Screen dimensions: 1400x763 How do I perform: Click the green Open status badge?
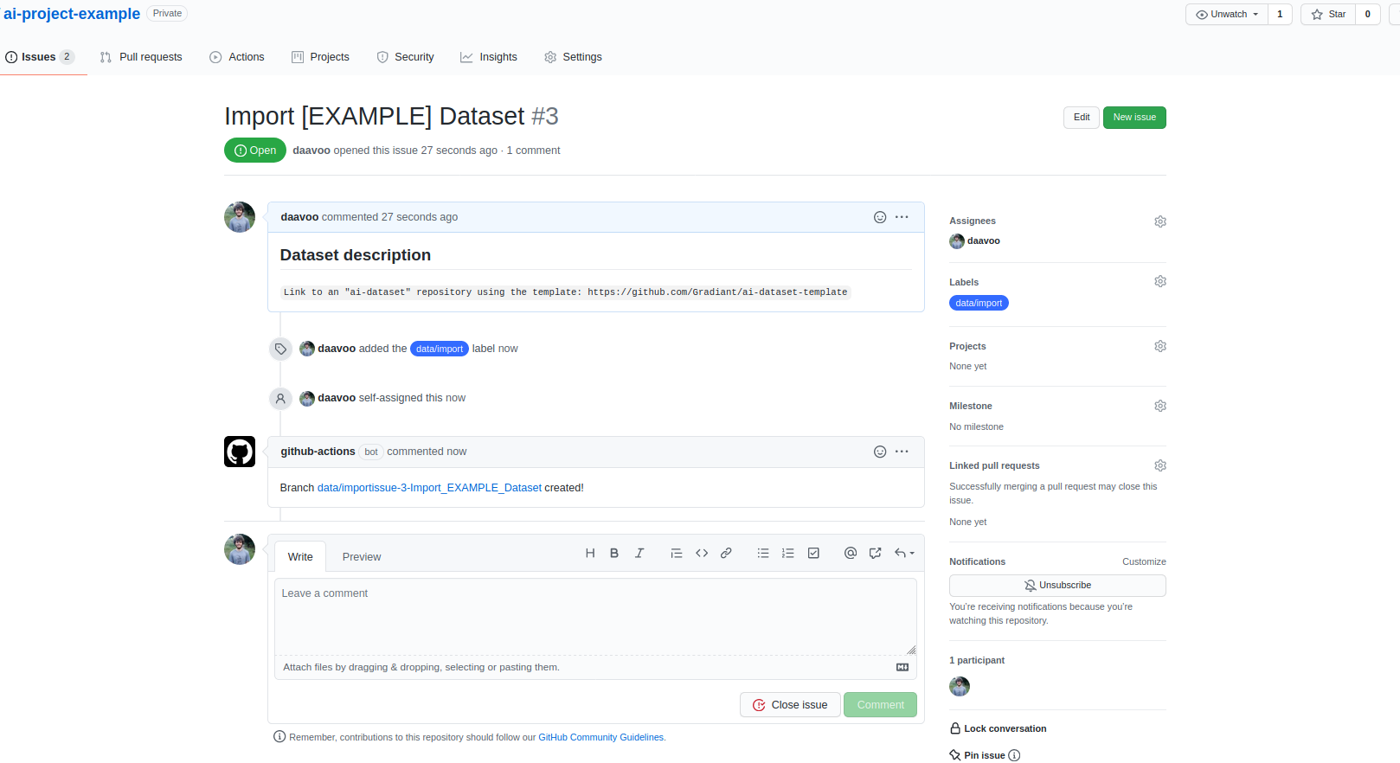(255, 151)
